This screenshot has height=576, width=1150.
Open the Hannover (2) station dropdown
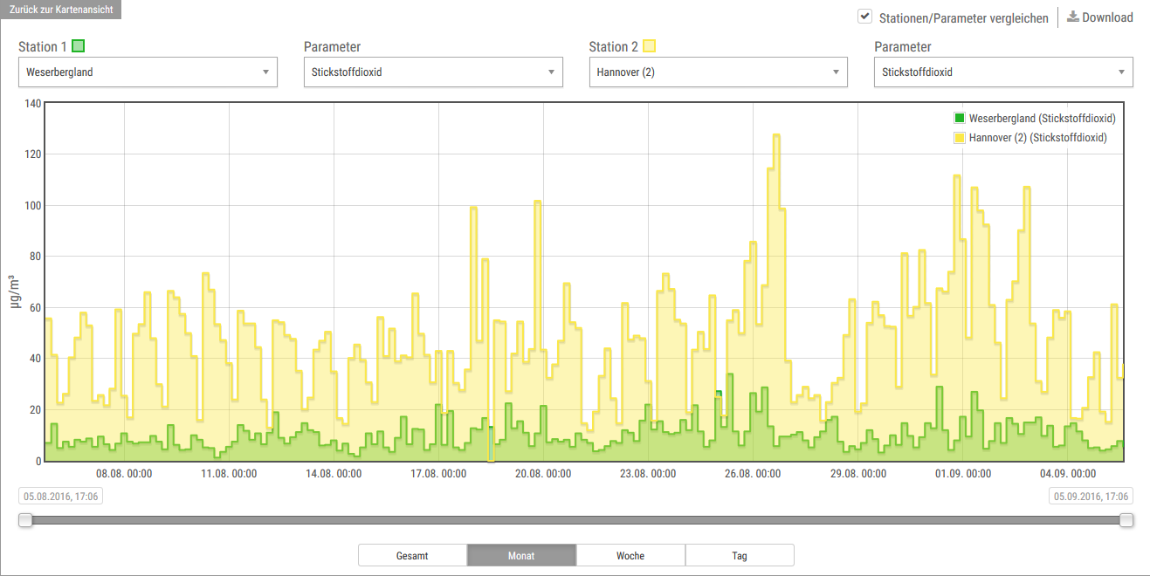[x=719, y=72]
